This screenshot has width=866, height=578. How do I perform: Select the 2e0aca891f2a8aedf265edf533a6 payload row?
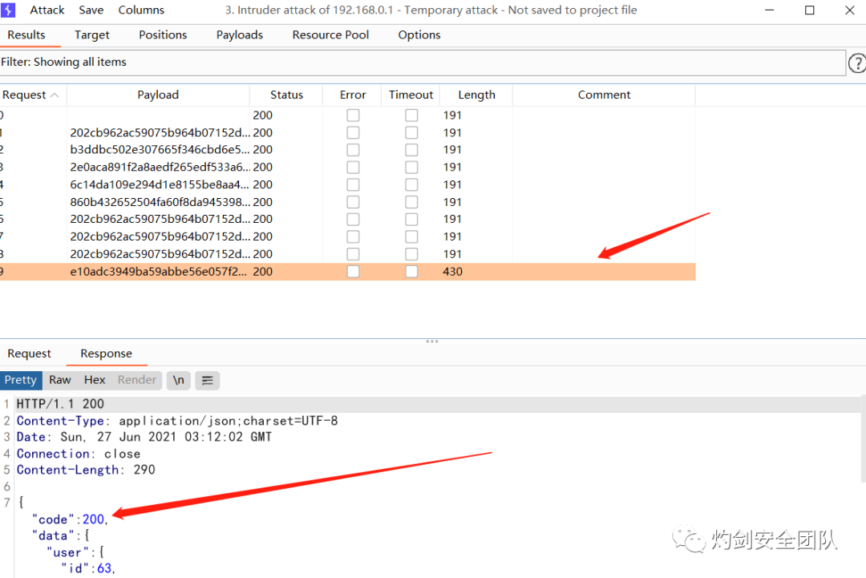(x=347, y=168)
